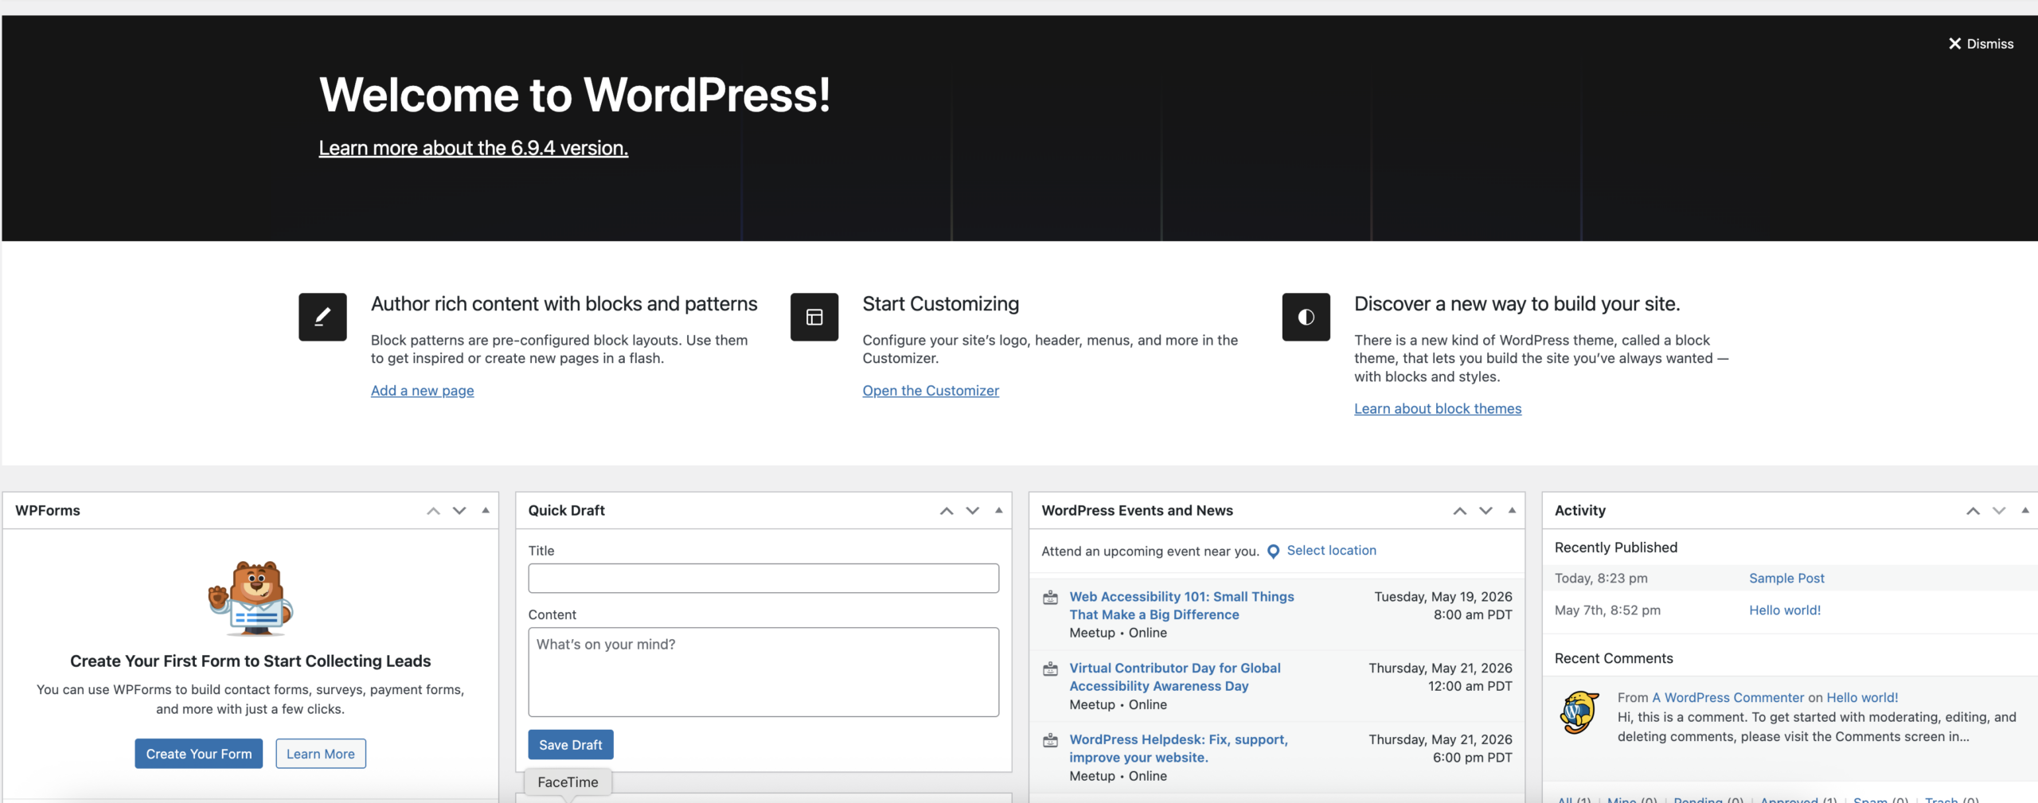Image resolution: width=2038 pixels, height=803 pixels.
Task: Move the Quick Draft widget down
Action: 973,511
